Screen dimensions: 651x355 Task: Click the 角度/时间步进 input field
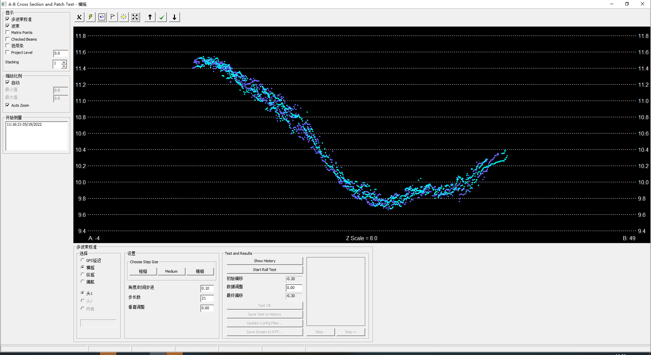pos(207,288)
